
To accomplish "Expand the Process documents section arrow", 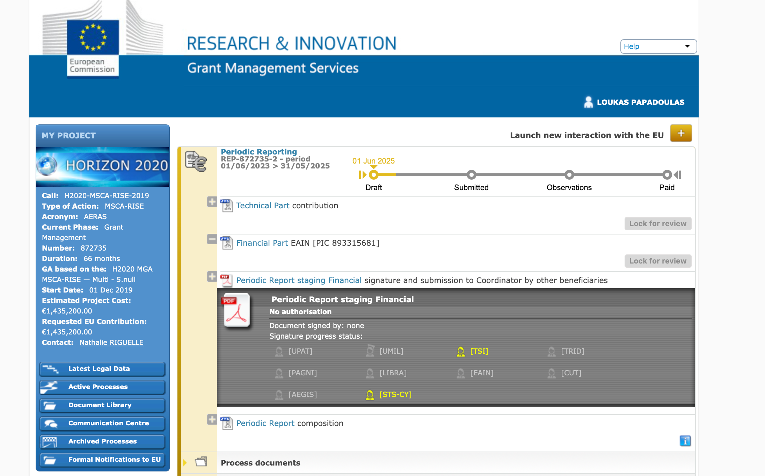I will pyautogui.click(x=185, y=462).
